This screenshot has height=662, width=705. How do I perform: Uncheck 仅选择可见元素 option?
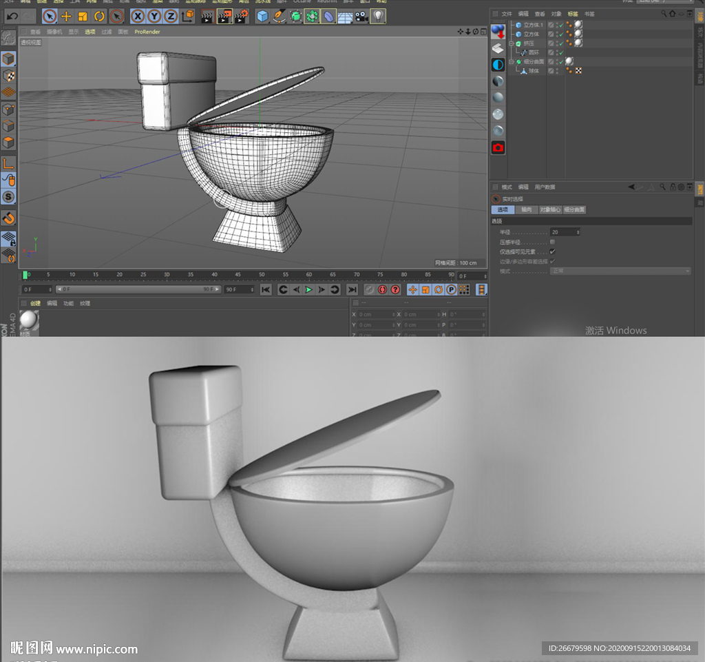pos(552,251)
